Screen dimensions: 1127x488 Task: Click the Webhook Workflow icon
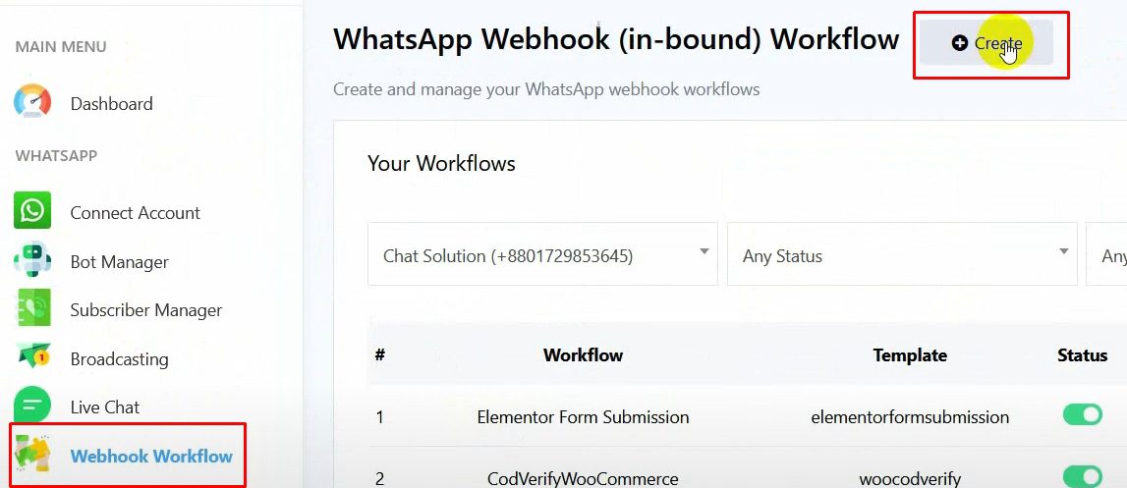point(32,455)
